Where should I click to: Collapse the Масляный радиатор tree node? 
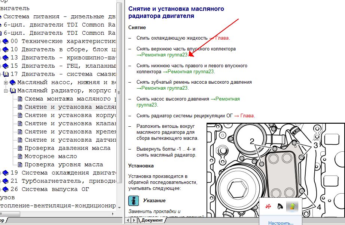(x=6, y=91)
